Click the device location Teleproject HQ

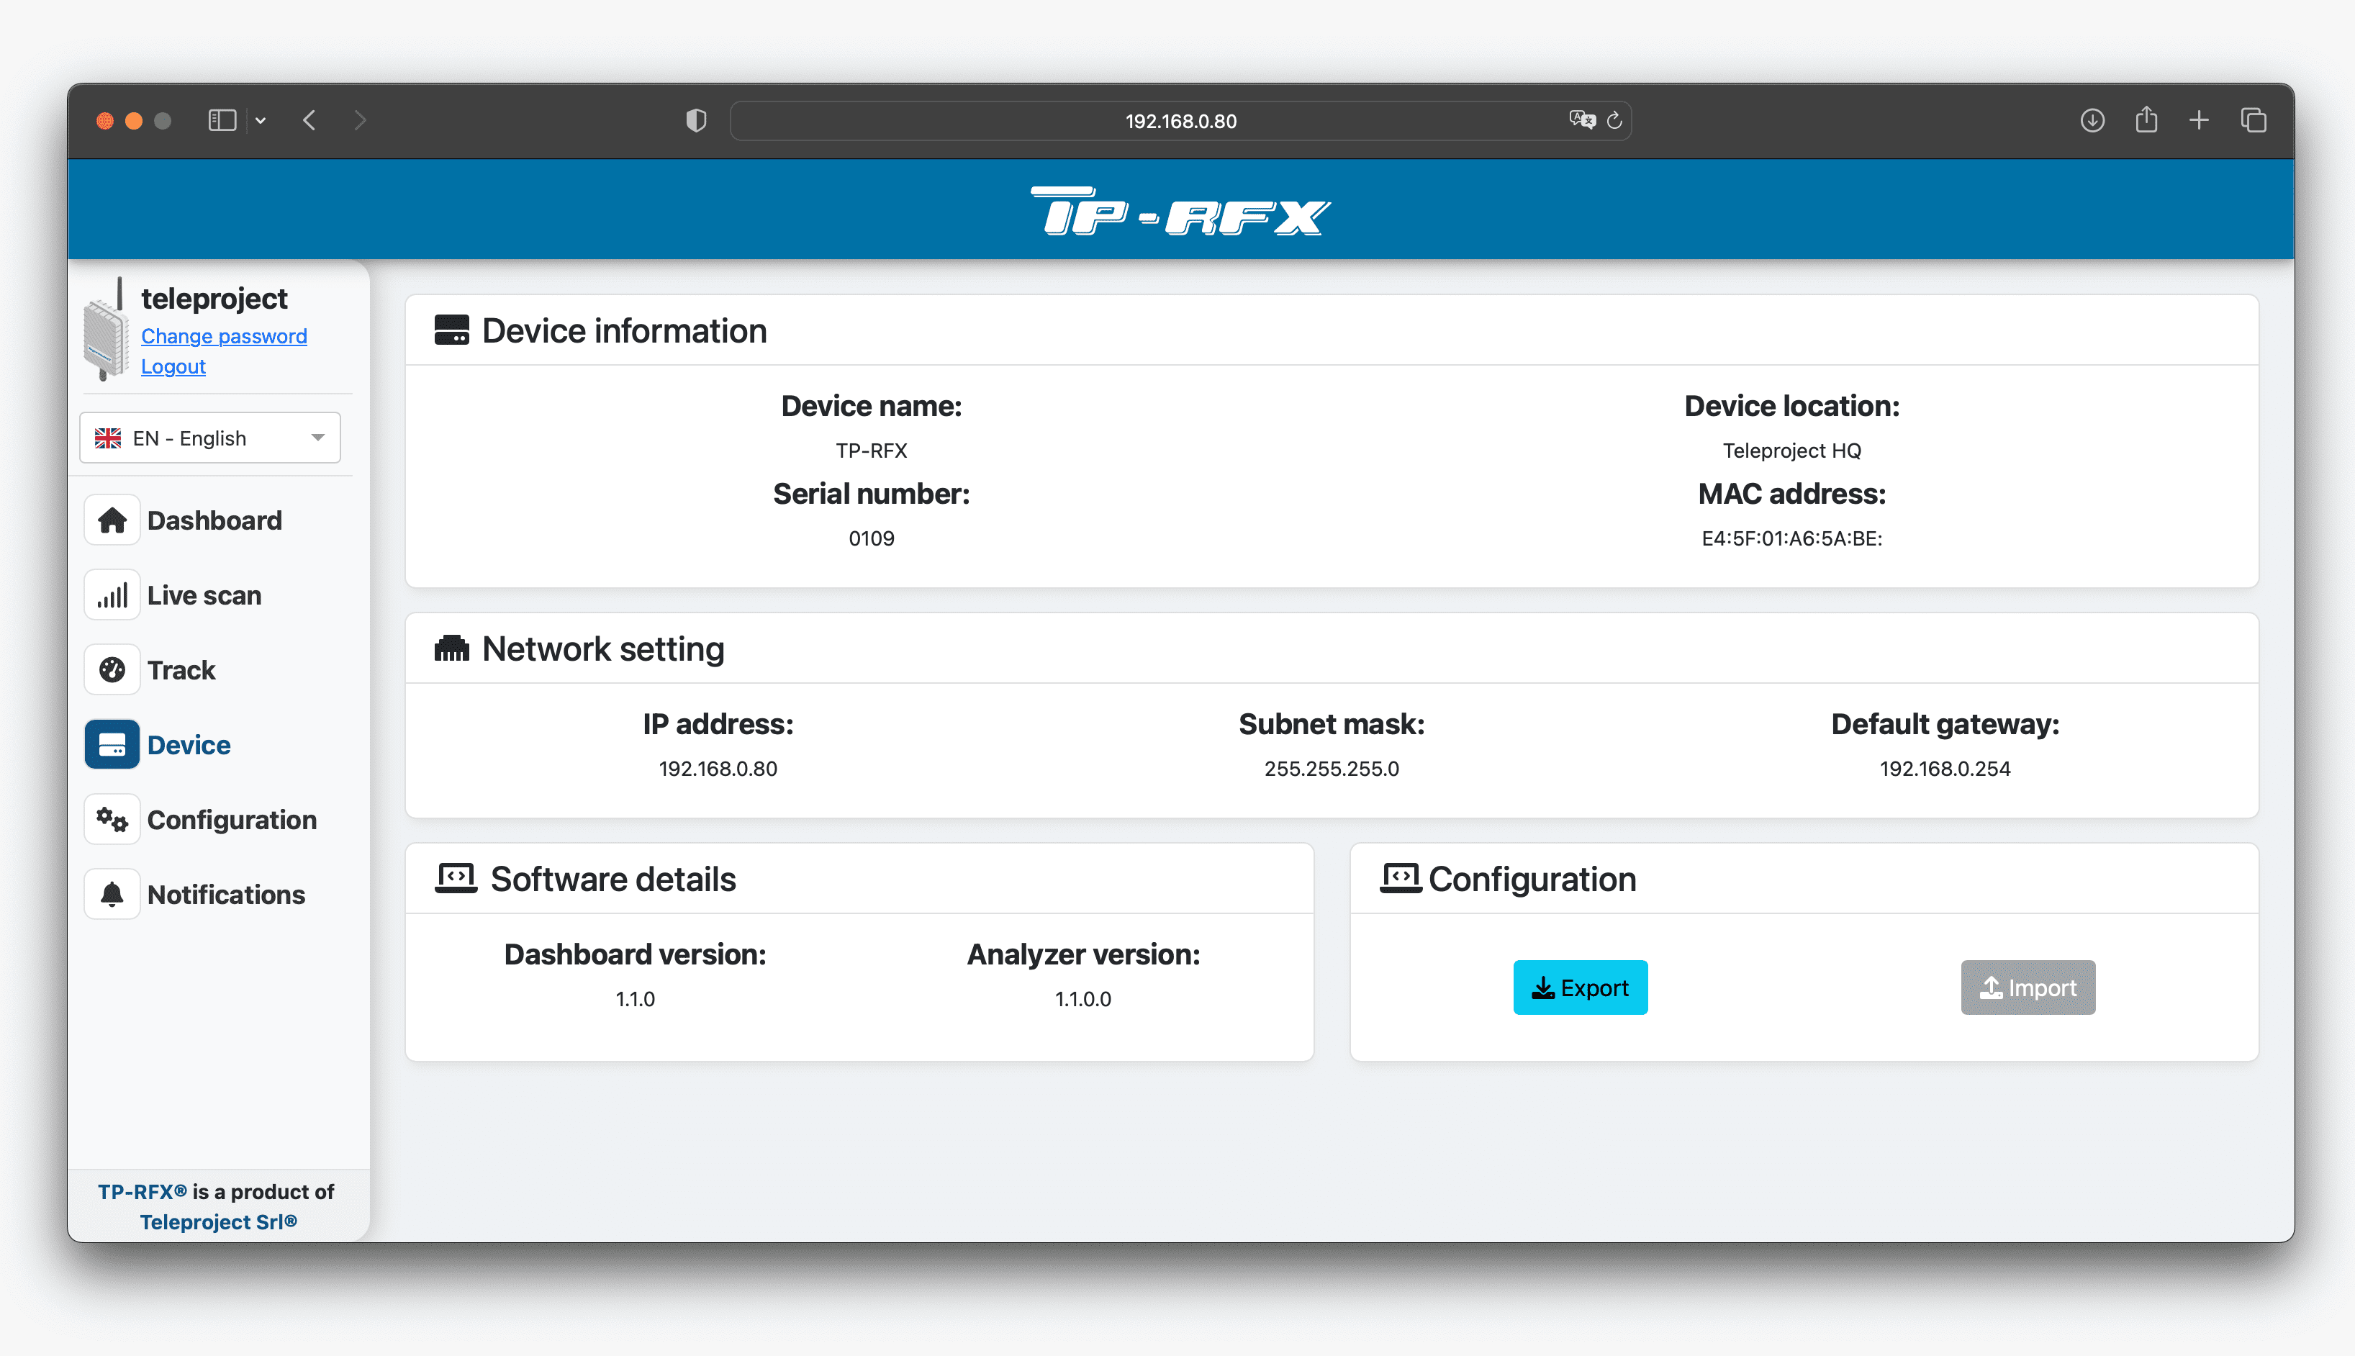[1791, 451]
